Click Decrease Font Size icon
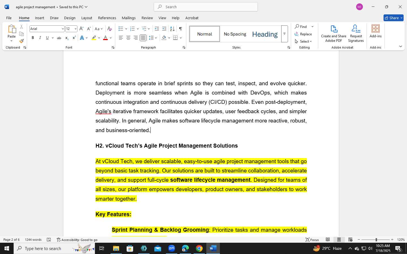Viewport: 407px width, 254px height. (89, 29)
